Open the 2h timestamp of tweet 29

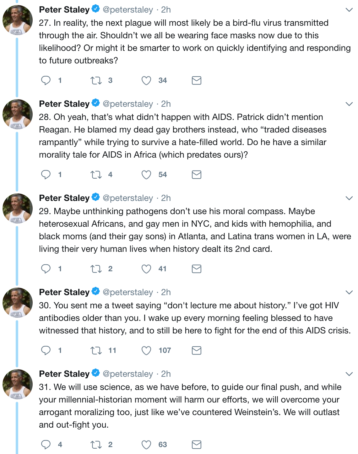pos(166,198)
